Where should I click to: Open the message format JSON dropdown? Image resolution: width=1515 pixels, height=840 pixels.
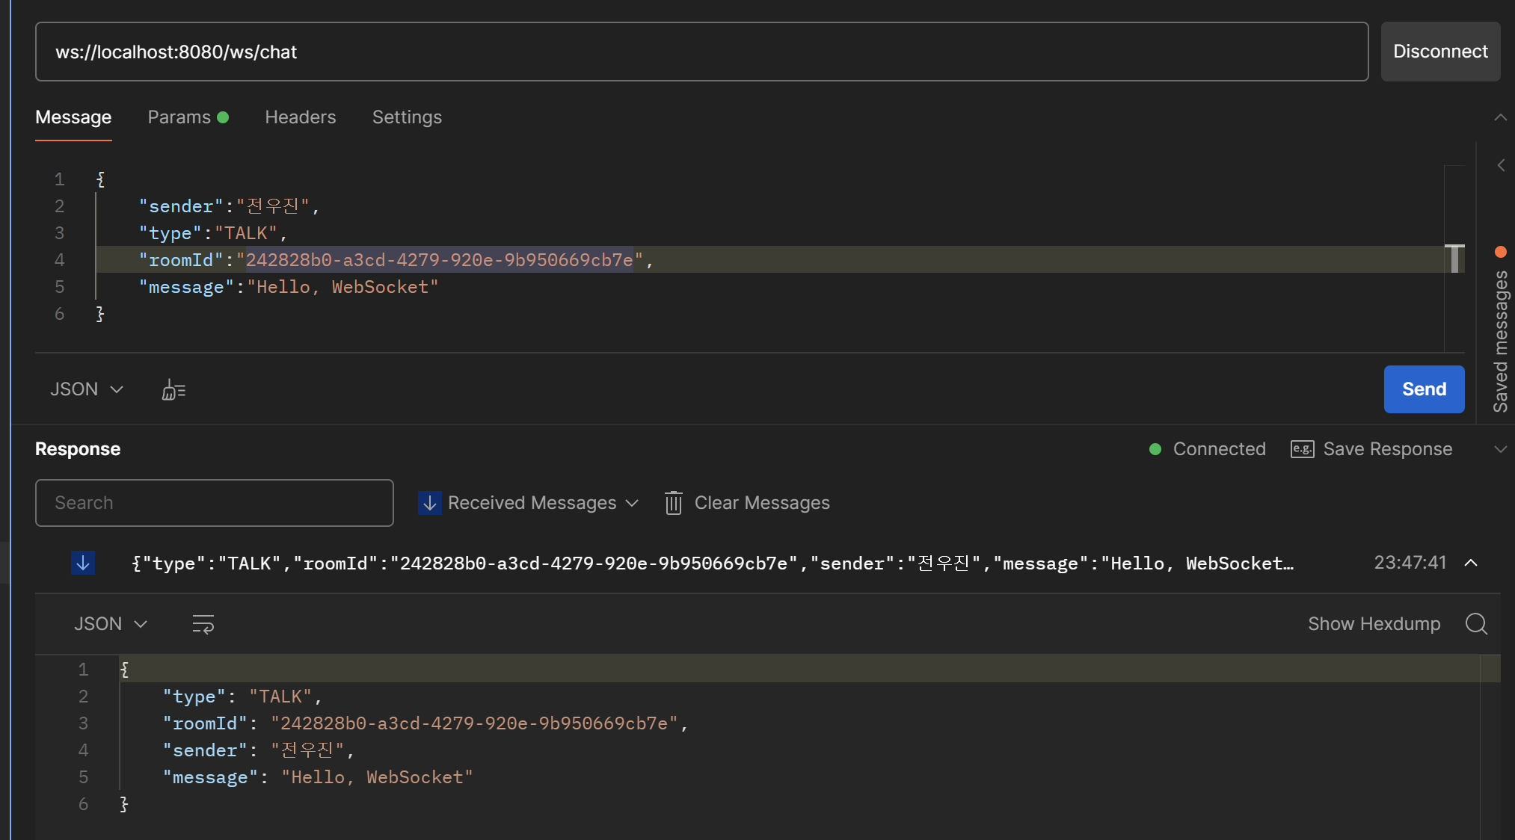coord(86,389)
